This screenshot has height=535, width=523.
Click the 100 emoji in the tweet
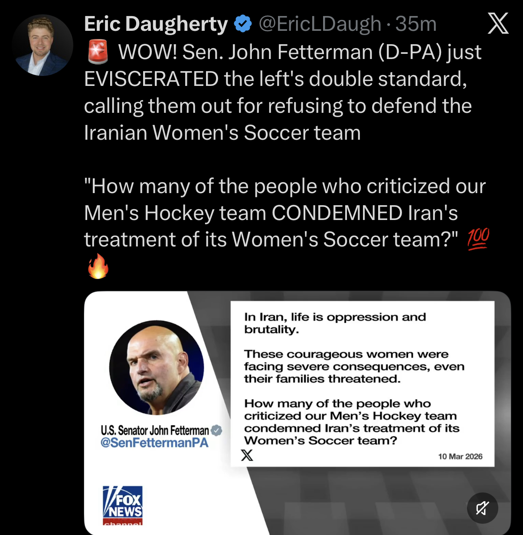(478, 239)
